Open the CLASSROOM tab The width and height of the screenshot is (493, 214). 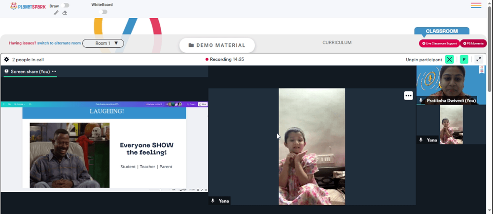(x=442, y=31)
